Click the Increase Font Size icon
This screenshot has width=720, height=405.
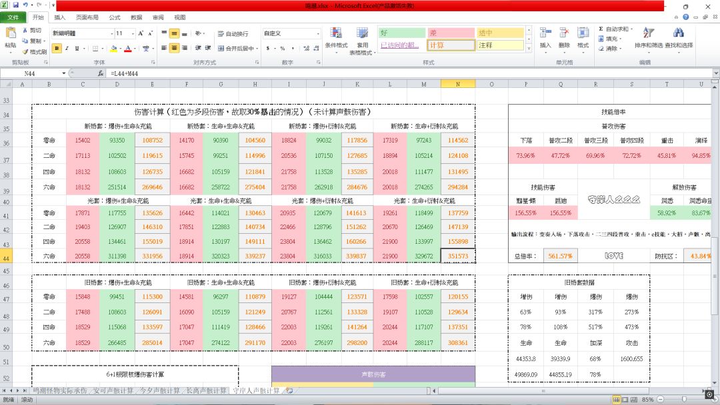(141, 33)
